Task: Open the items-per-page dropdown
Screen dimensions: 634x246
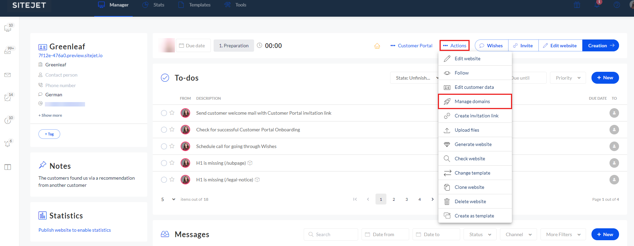Action: (168, 199)
